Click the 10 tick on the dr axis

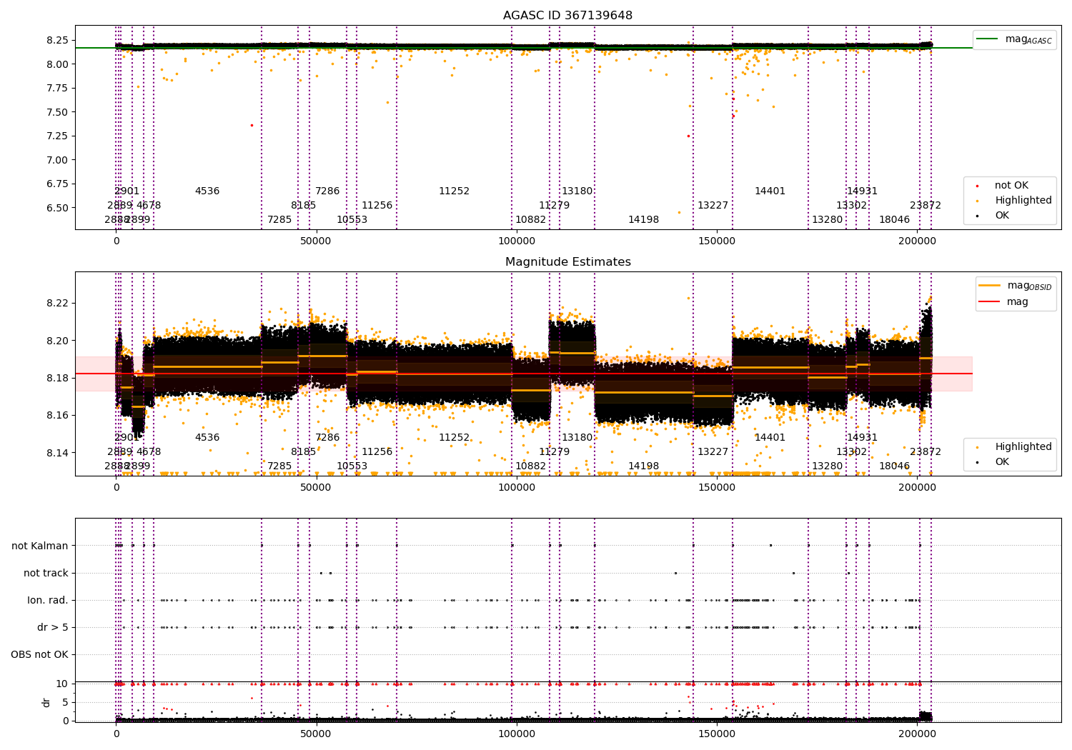[x=62, y=684]
